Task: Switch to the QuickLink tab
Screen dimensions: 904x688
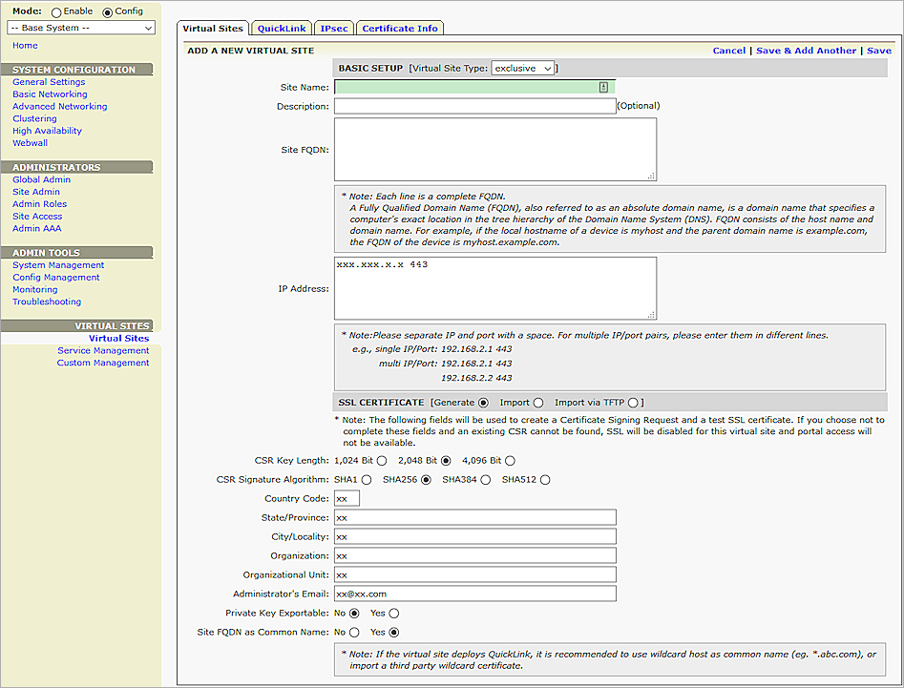Action: [282, 29]
